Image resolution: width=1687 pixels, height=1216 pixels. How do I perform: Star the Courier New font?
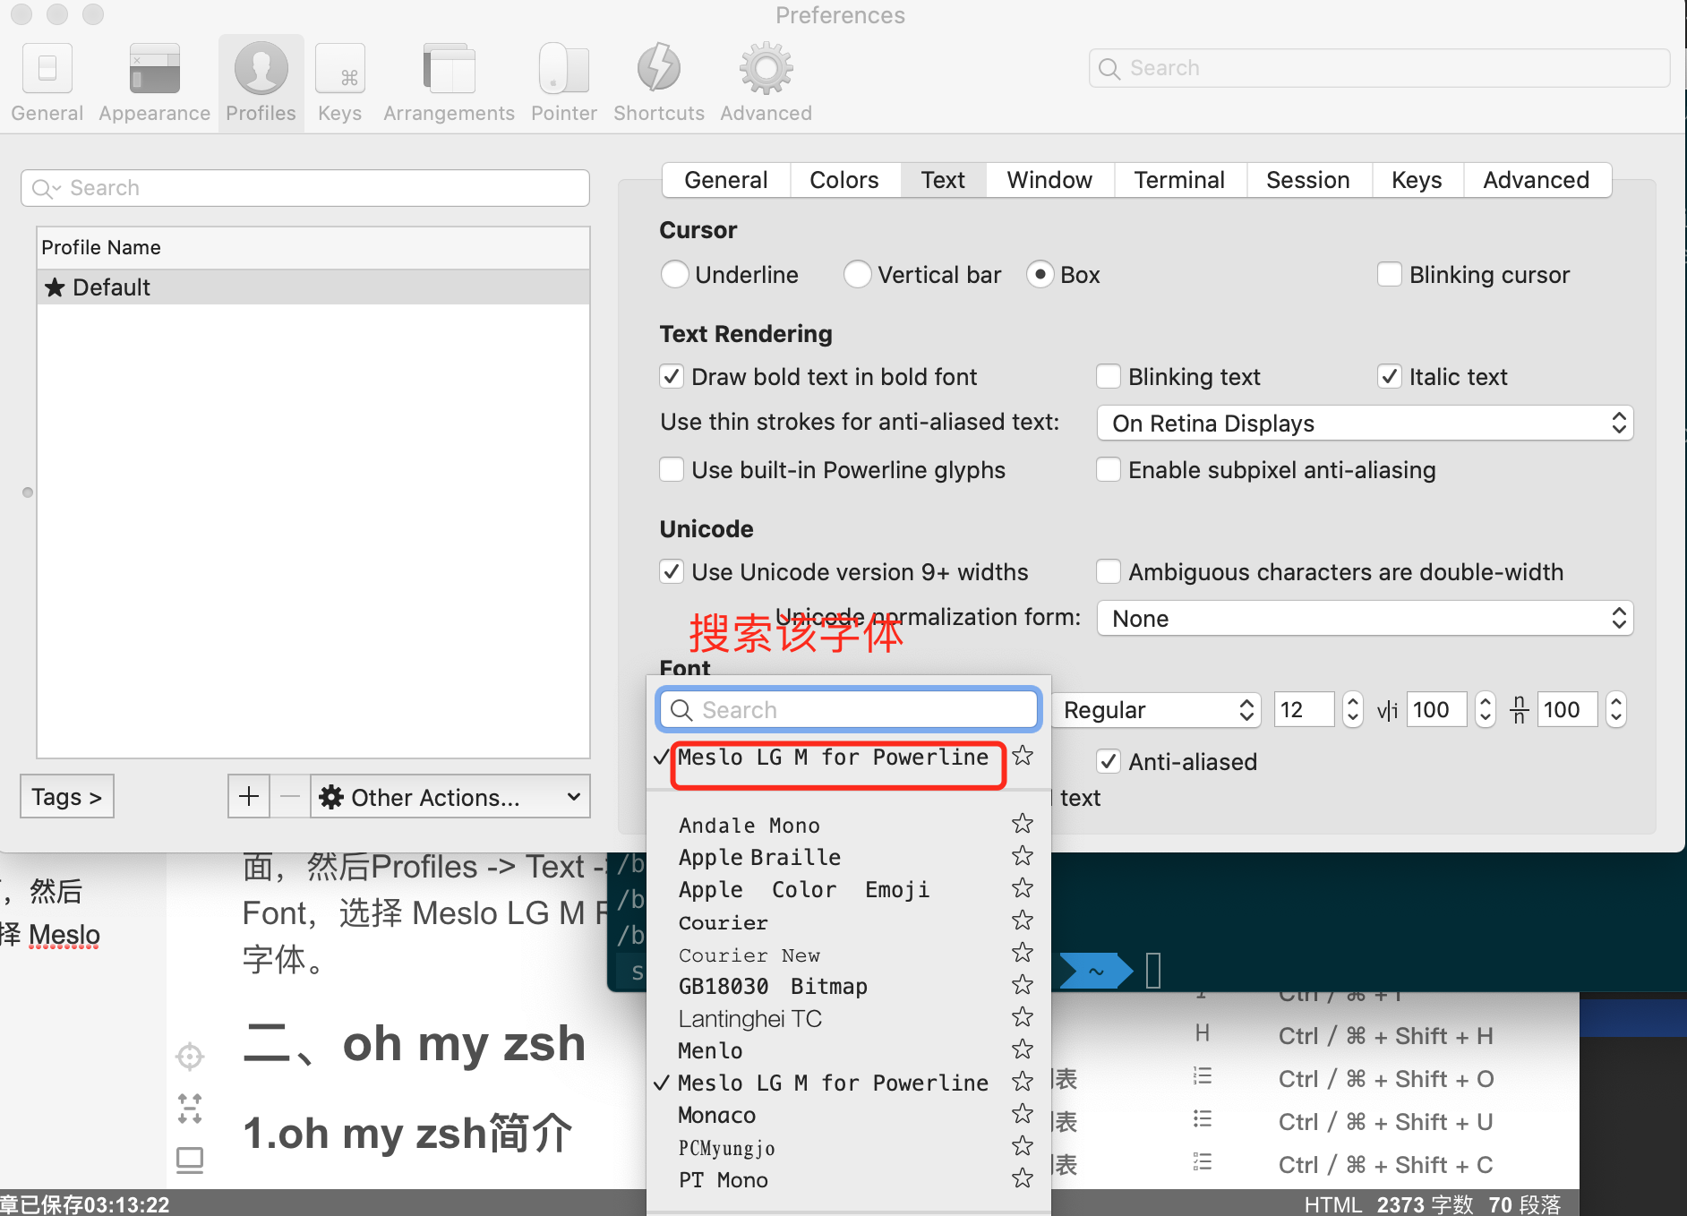(x=1023, y=953)
